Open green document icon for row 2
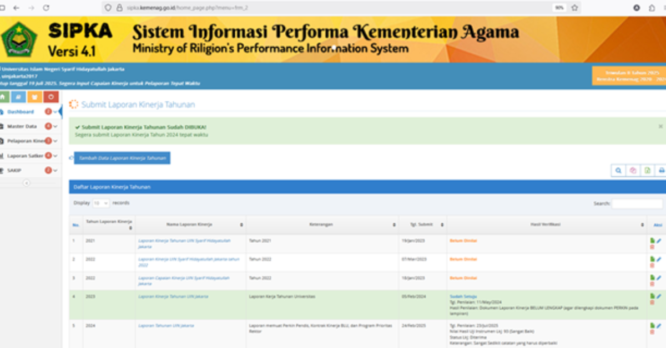This screenshot has width=666, height=348. point(653,259)
